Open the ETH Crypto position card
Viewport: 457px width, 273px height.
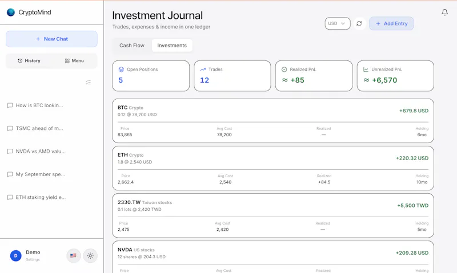[x=273, y=168]
